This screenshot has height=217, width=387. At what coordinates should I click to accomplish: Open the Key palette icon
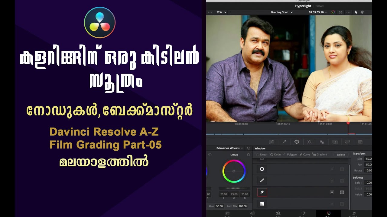[x=335, y=142]
